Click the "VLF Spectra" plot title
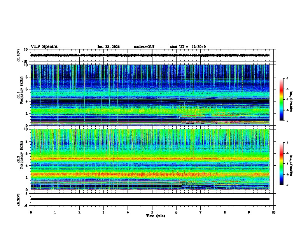 (x=44, y=47)
